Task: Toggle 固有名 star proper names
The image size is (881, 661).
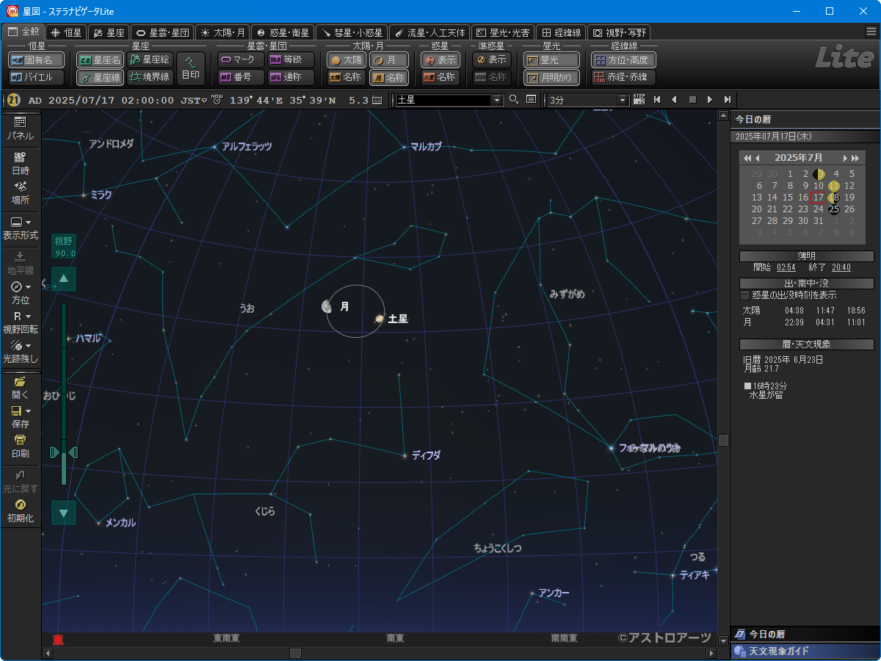Action: point(37,60)
